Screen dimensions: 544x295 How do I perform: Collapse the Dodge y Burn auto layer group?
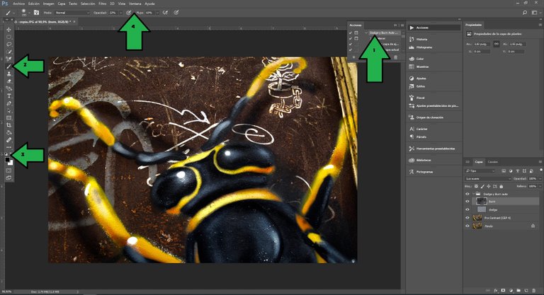coord(473,194)
